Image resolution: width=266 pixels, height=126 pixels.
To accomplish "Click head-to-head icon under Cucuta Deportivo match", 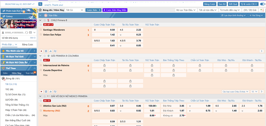I will pos(55,91).
